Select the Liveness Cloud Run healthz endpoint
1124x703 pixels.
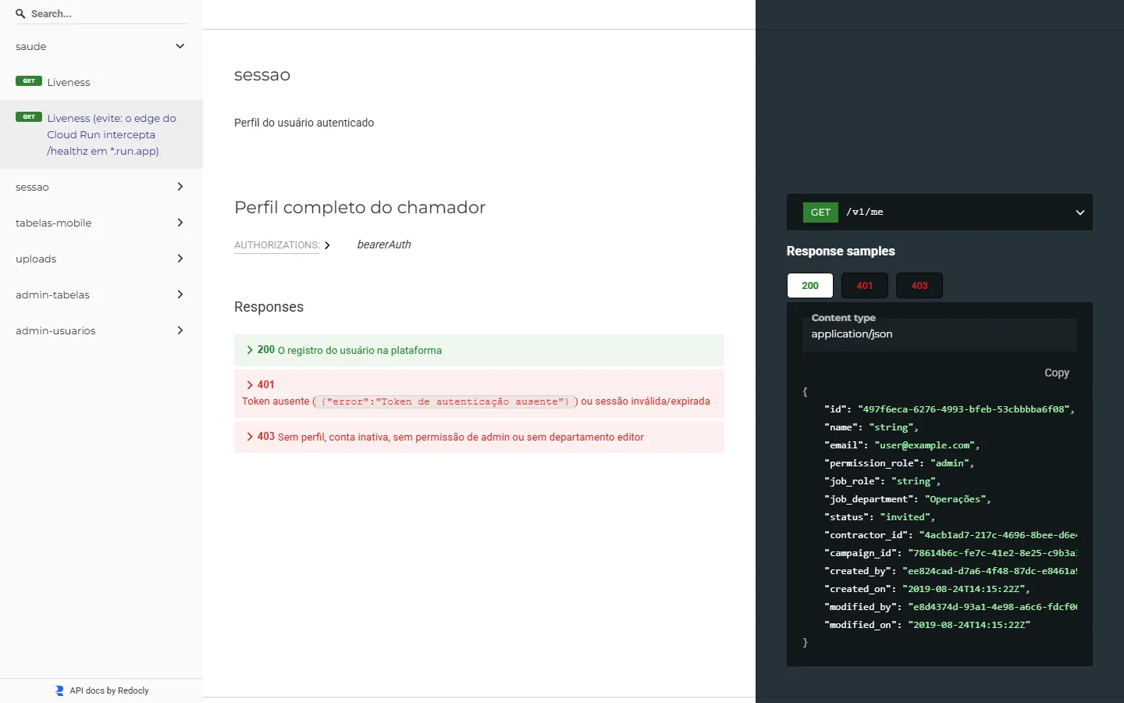(x=101, y=134)
